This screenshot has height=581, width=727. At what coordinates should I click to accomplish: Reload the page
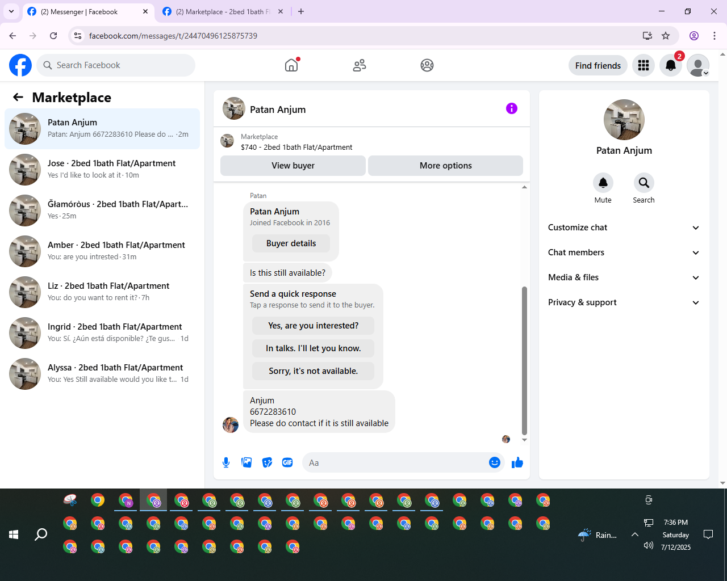point(53,36)
